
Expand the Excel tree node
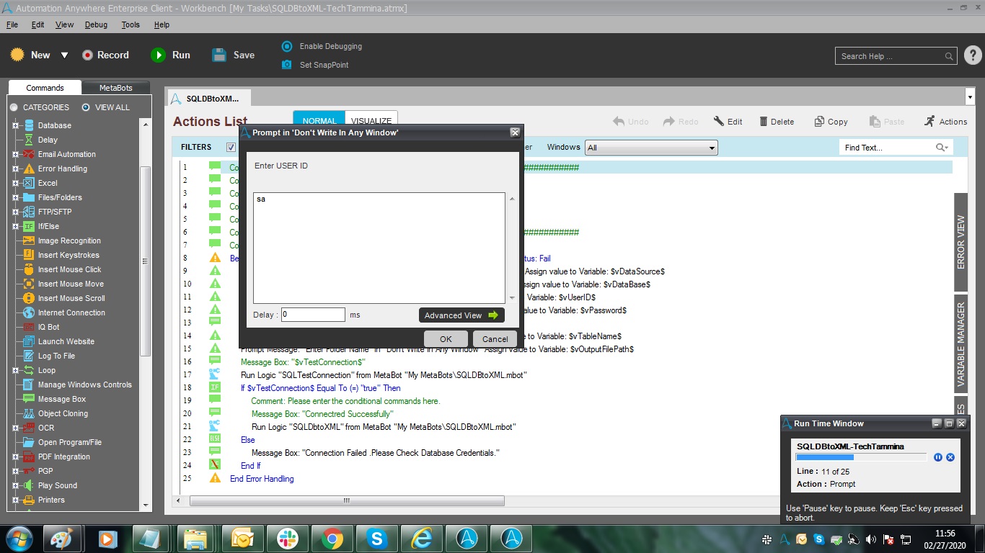(x=15, y=183)
